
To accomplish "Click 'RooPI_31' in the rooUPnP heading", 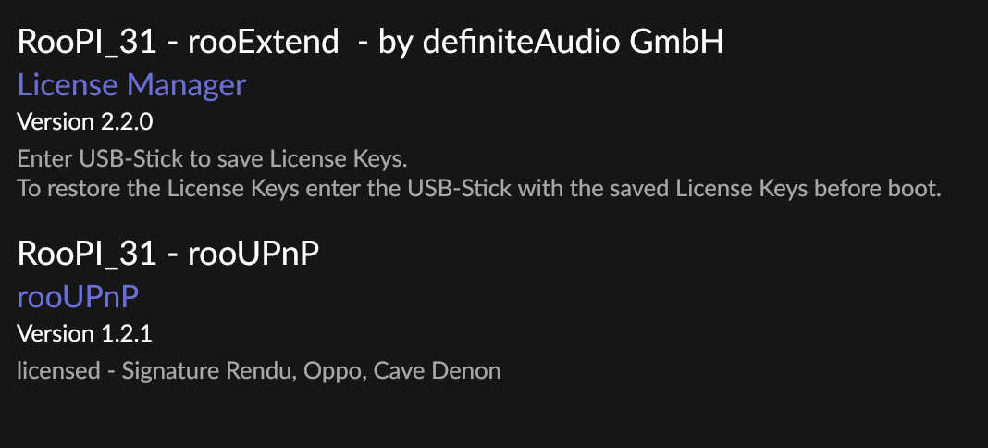I will click(86, 254).
